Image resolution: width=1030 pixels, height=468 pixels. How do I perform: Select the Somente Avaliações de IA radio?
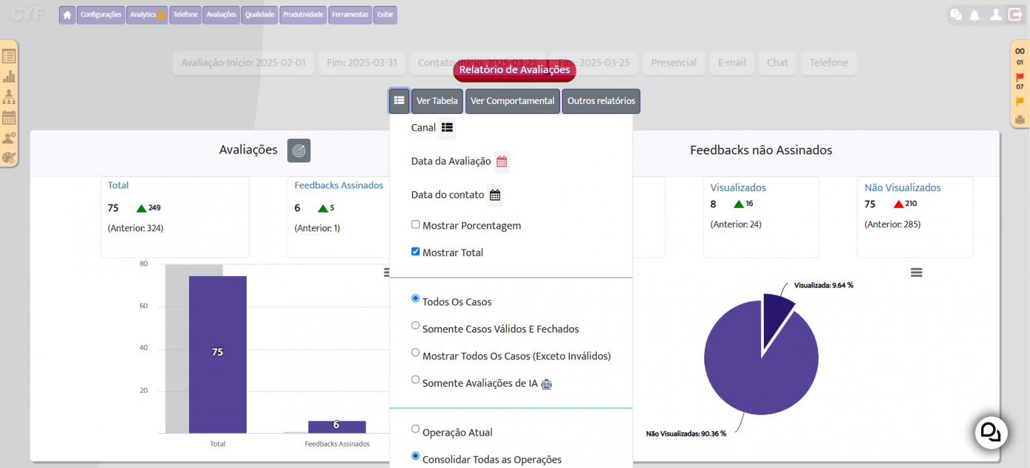coord(416,379)
